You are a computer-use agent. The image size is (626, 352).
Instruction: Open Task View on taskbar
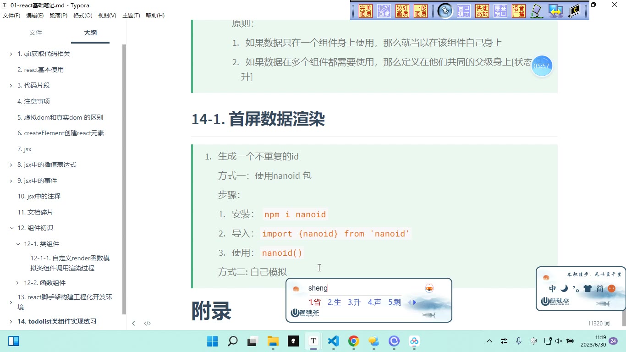pyautogui.click(x=253, y=341)
